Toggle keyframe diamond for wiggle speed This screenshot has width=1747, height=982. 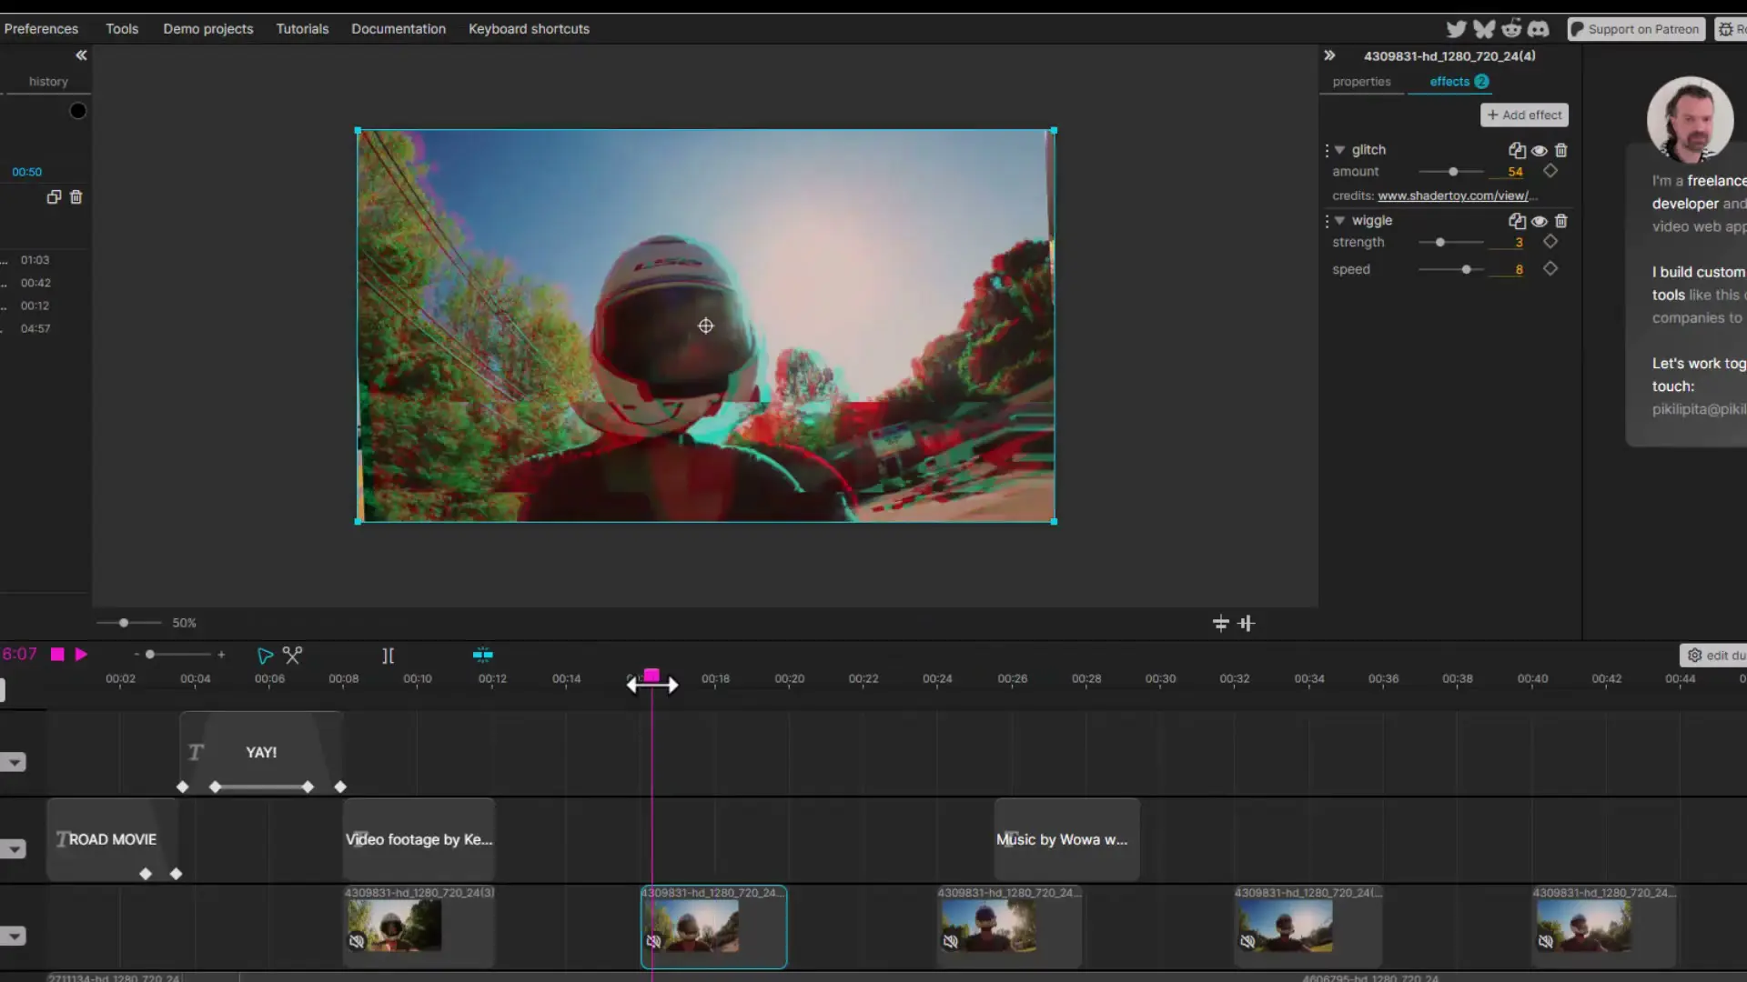pyautogui.click(x=1550, y=269)
